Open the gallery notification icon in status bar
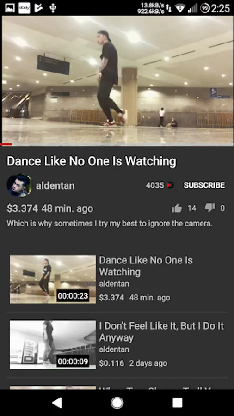Viewport: 234px width, 416px height. [x=10, y=8]
